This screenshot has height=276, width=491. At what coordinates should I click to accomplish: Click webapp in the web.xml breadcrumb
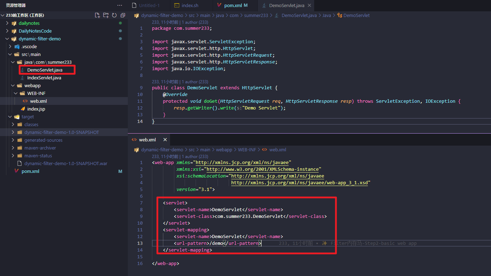click(224, 150)
